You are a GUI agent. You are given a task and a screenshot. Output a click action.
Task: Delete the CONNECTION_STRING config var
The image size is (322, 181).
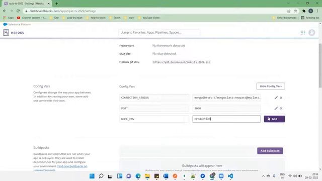[x=281, y=98]
